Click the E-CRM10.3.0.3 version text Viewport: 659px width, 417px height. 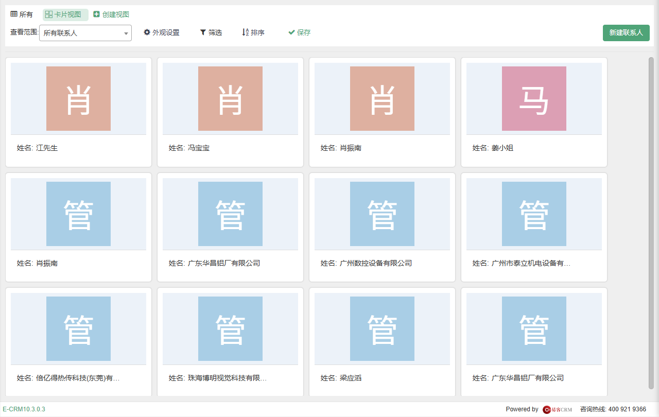(24, 409)
